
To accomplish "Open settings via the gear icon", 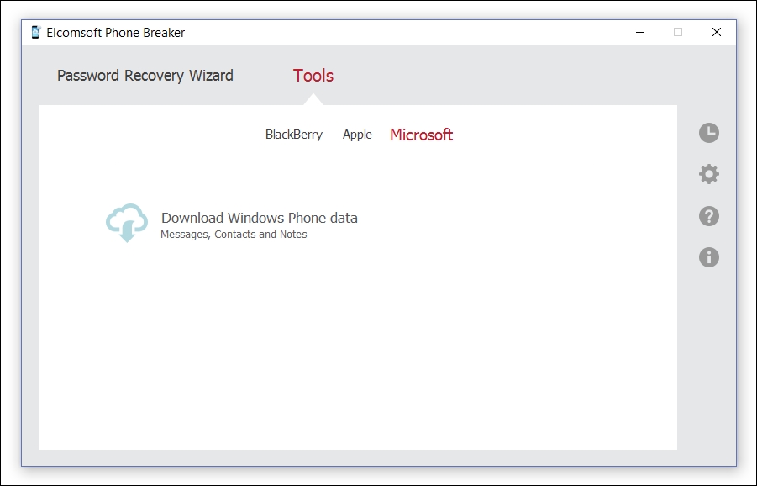I will point(709,174).
